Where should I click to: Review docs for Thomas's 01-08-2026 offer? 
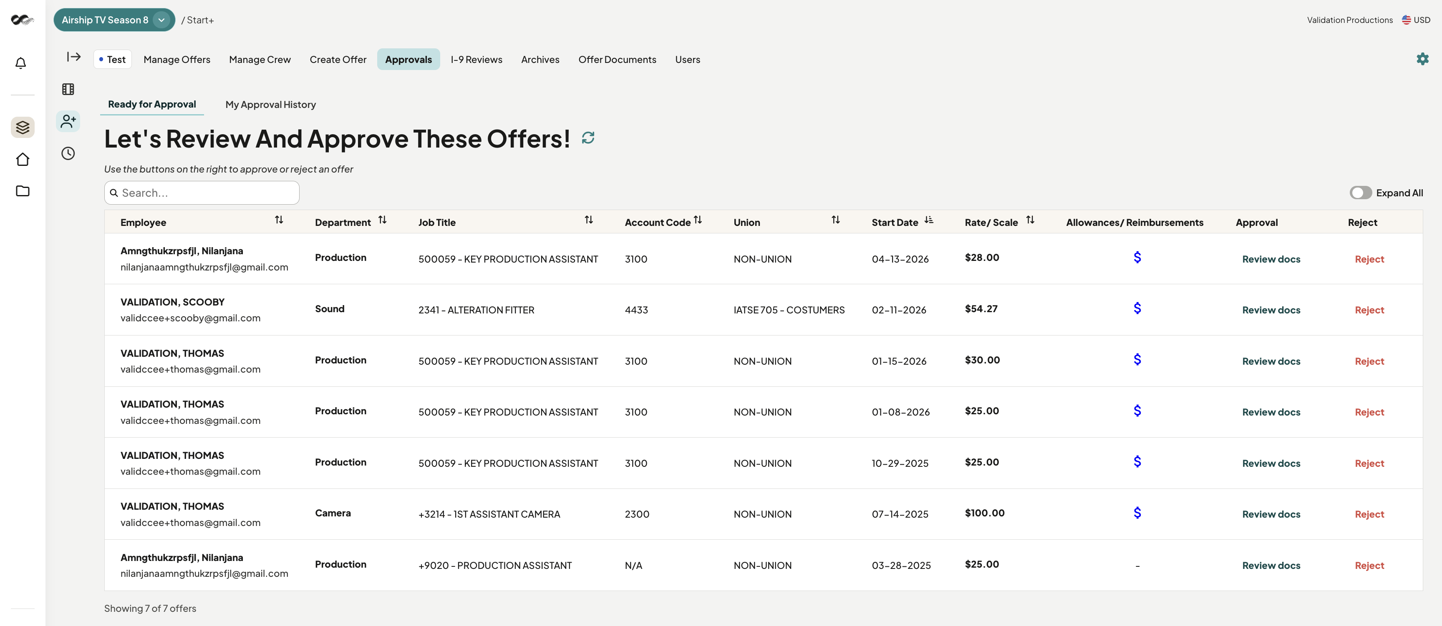[1271, 412]
